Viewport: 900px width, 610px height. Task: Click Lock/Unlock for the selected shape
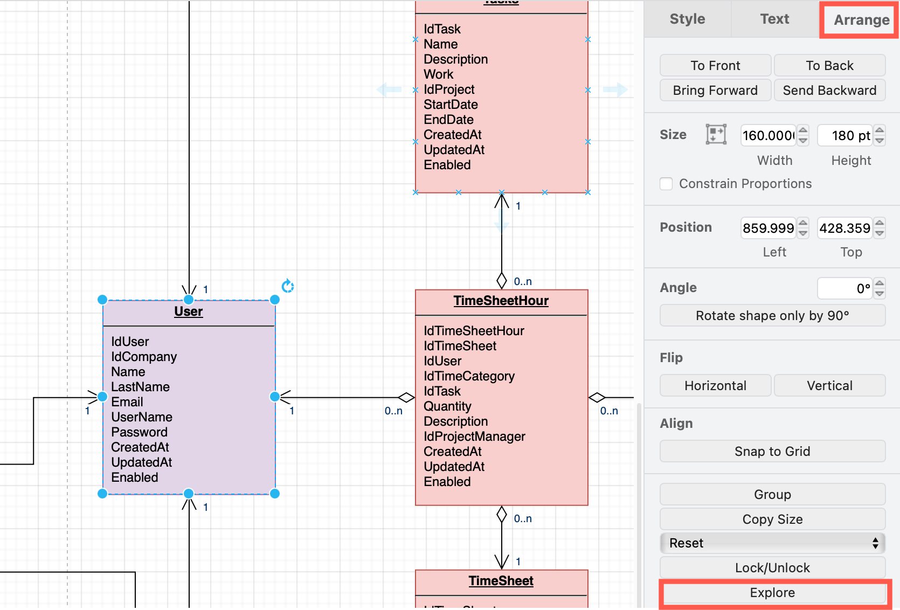(x=772, y=567)
